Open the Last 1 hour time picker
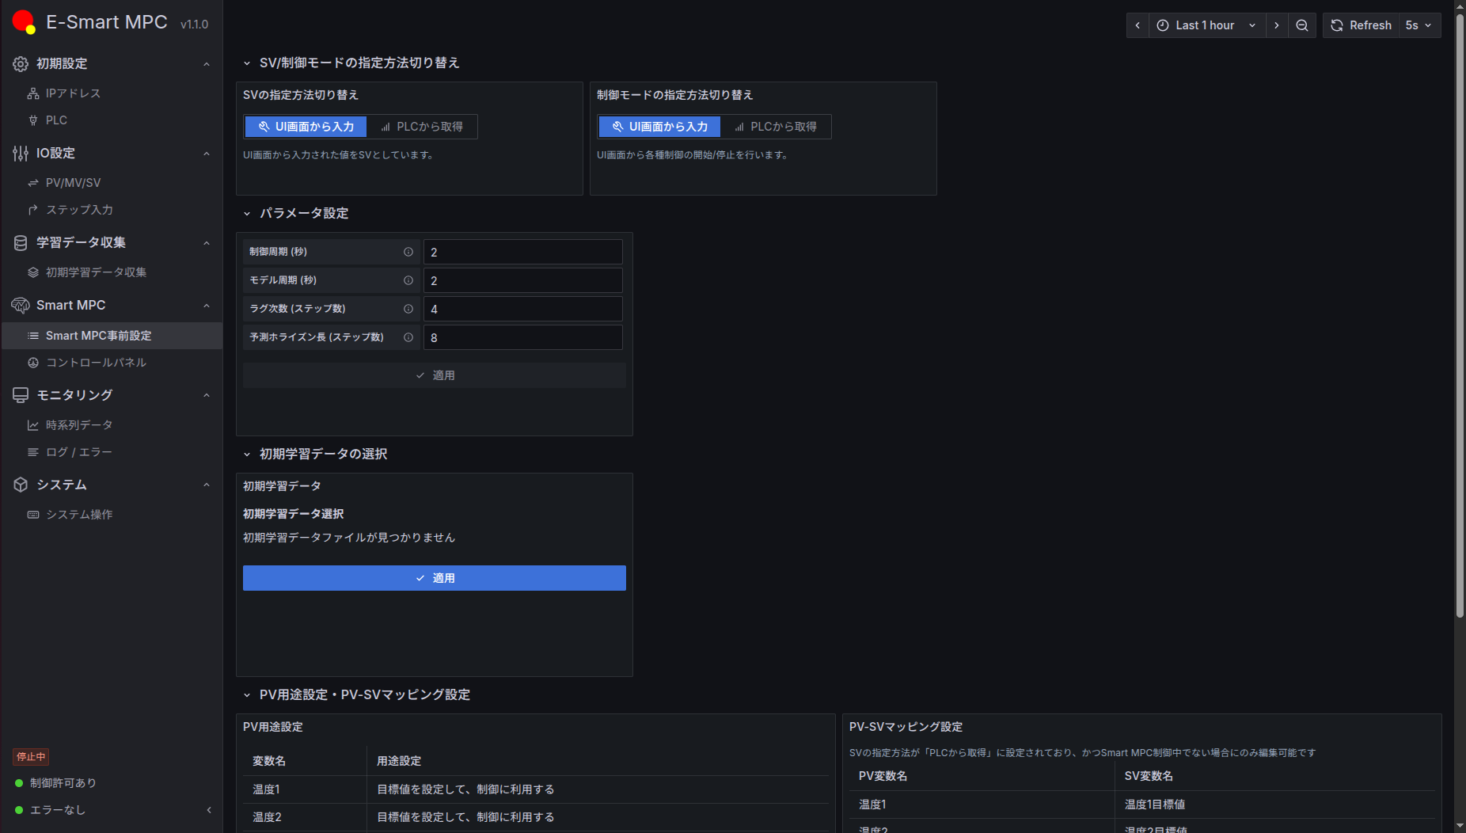 [x=1207, y=25]
